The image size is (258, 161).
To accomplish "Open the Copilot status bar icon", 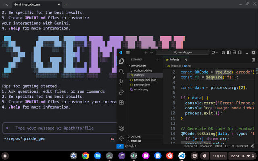I will [253, 146].
